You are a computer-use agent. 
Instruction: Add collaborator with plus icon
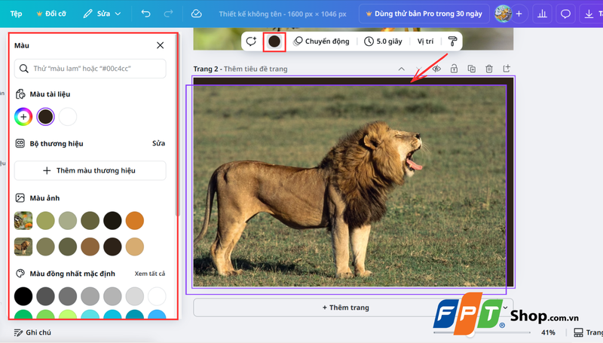[519, 14]
